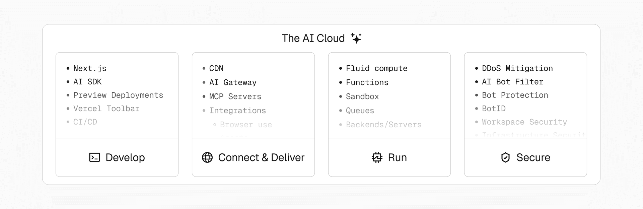Image resolution: width=643 pixels, height=209 pixels.
Task: Select the Sandbox list item
Action: pos(362,96)
